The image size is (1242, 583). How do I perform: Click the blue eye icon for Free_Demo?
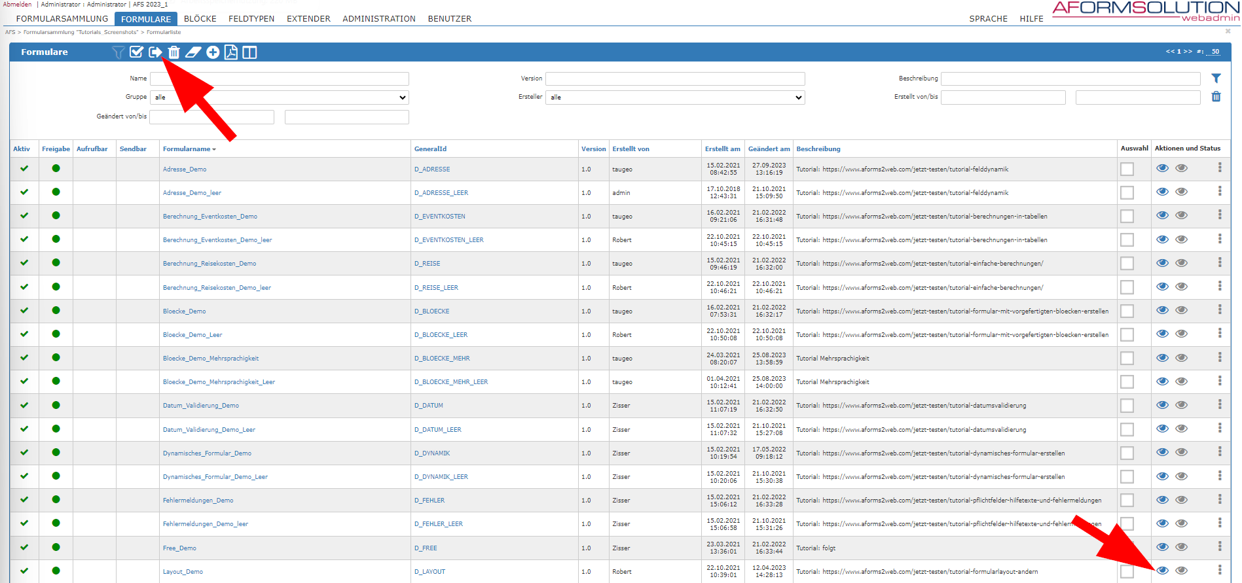click(x=1162, y=547)
